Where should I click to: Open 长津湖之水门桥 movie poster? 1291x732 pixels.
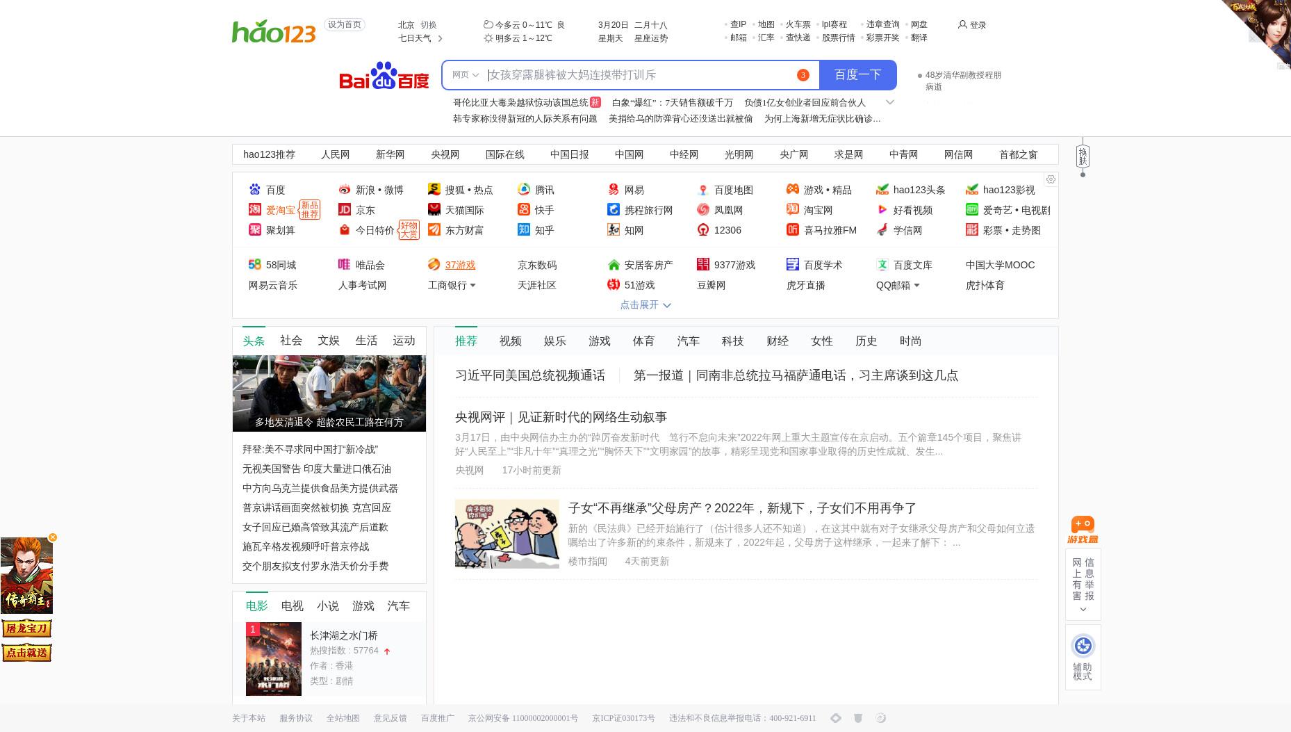coord(274,659)
